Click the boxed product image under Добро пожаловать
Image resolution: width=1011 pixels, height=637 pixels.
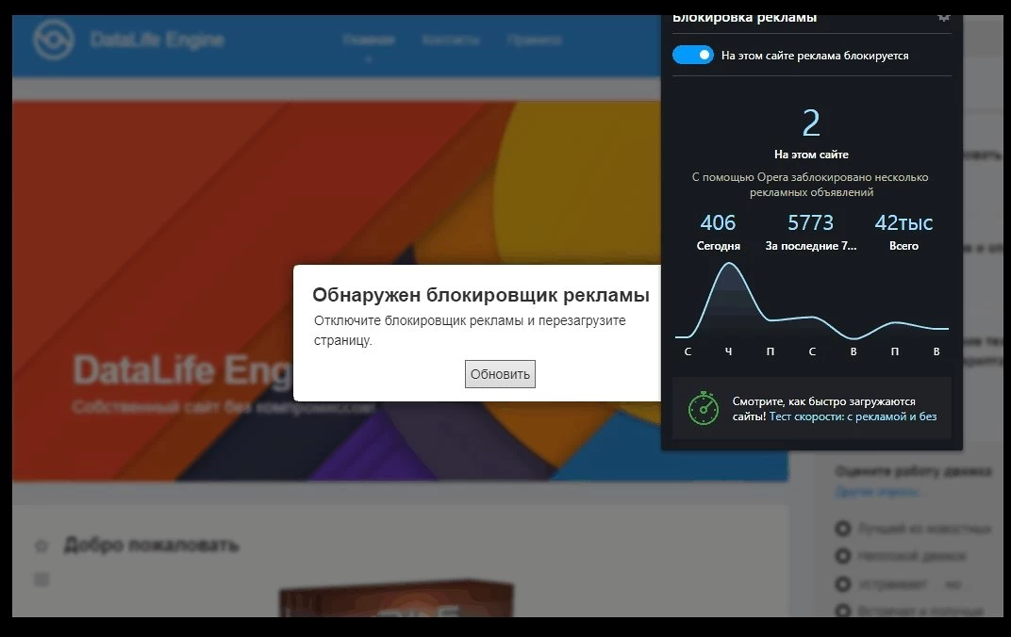coord(396,599)
